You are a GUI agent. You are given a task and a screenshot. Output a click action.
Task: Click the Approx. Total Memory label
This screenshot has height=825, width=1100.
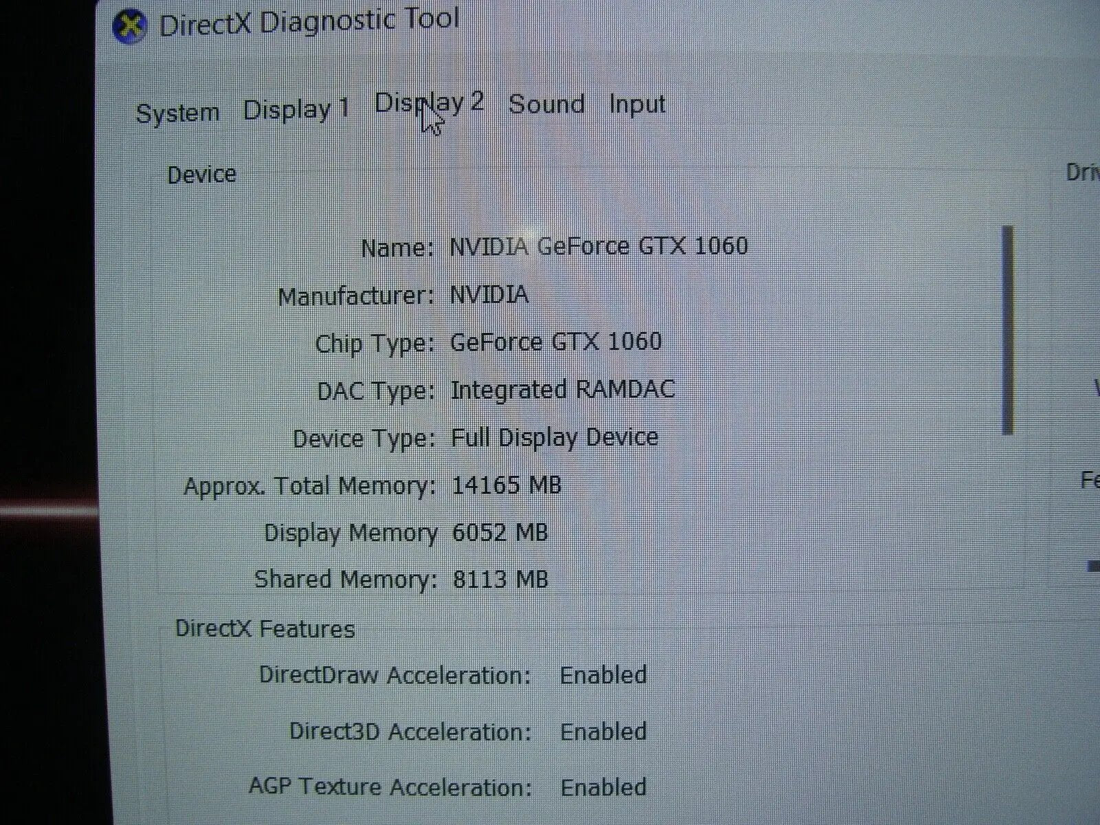coord(310,487)
